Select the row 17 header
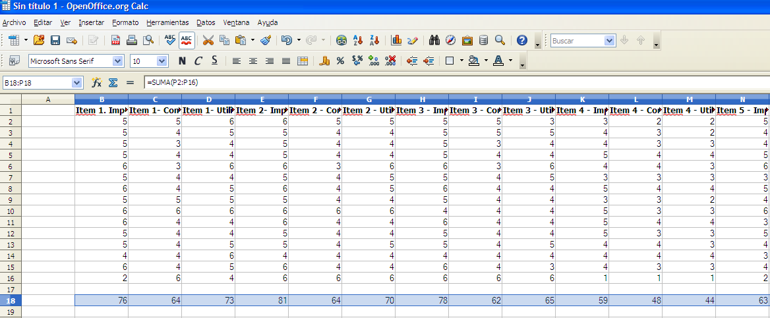The height and width of the screenshot is (318, 770). coord(11,289)
